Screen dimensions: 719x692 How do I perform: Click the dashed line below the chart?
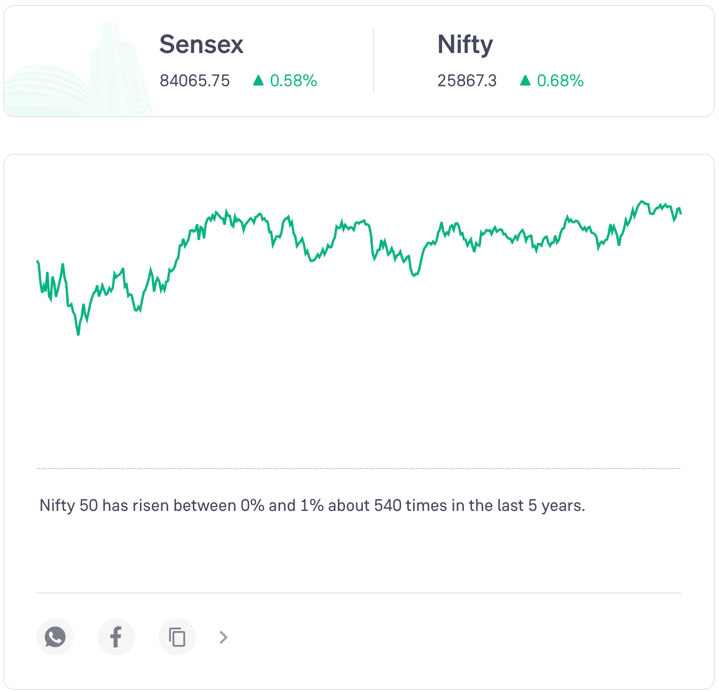[359, 469]
